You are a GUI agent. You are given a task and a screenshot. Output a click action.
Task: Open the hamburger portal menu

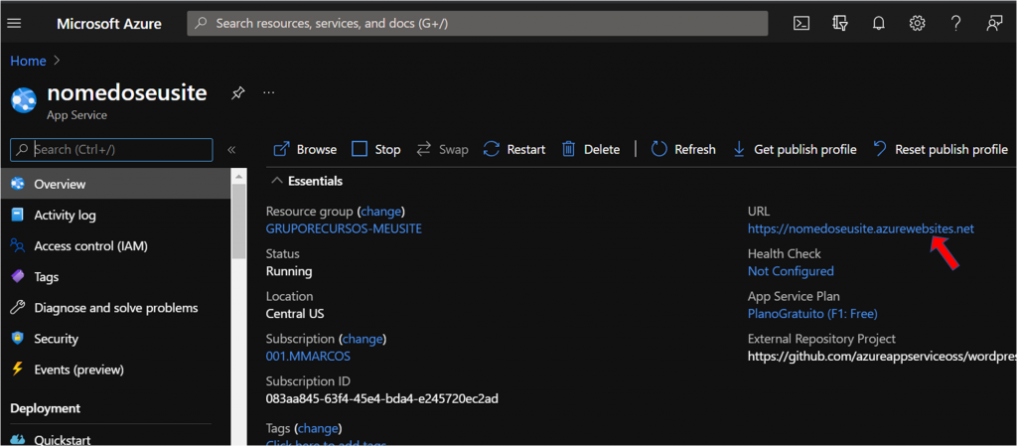pyautogui.click(x=14, y=23)
